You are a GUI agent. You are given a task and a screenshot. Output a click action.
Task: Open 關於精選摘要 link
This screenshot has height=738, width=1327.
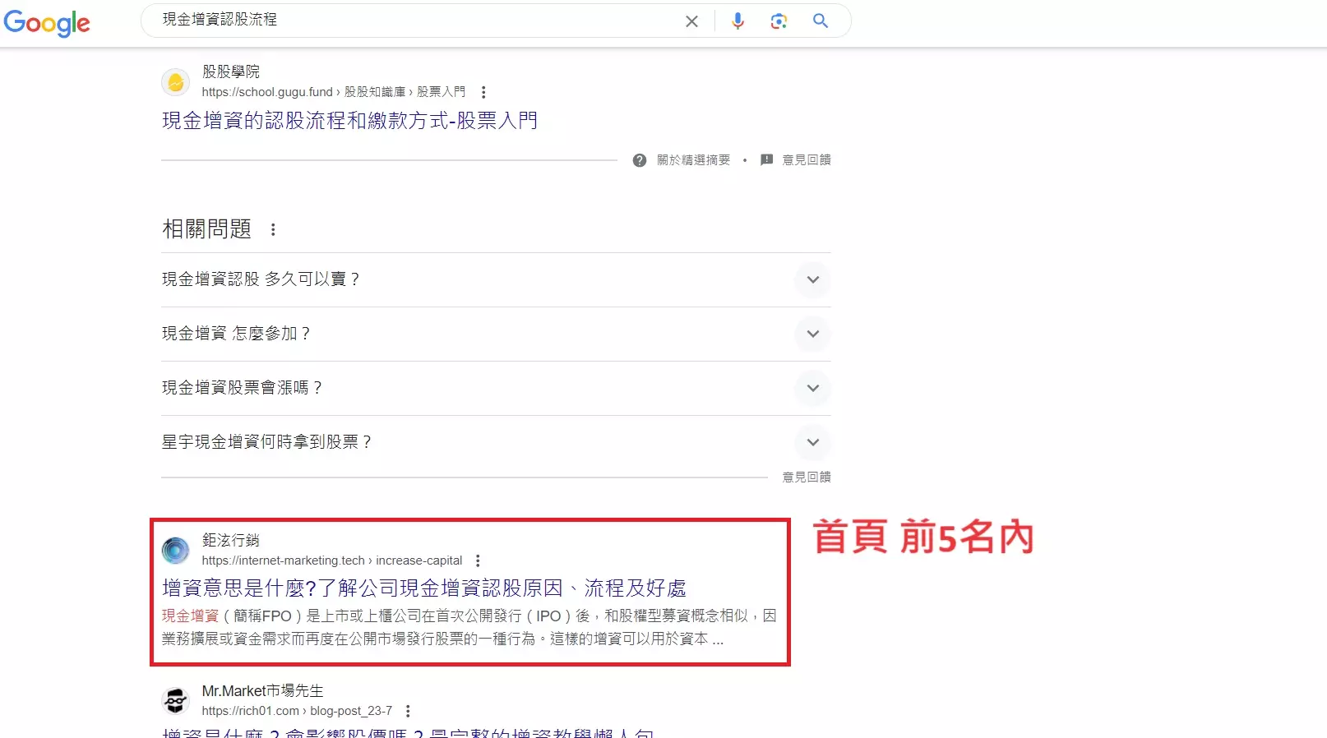(693, 160)
